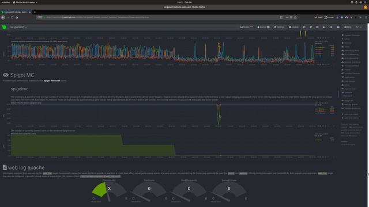The width and height of the screenshot is (369, 207).
Task: Open the bit-game02 host dropdown
Action: [x=18, y=27]
